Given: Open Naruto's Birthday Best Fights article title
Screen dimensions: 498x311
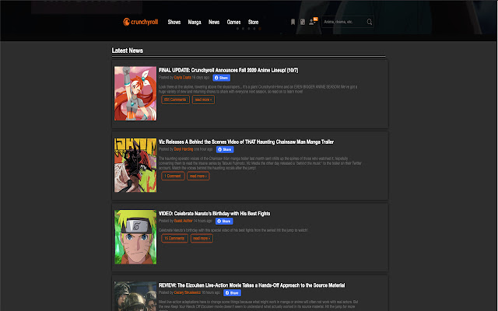Looking at the screenshot, I should point(215,214).
